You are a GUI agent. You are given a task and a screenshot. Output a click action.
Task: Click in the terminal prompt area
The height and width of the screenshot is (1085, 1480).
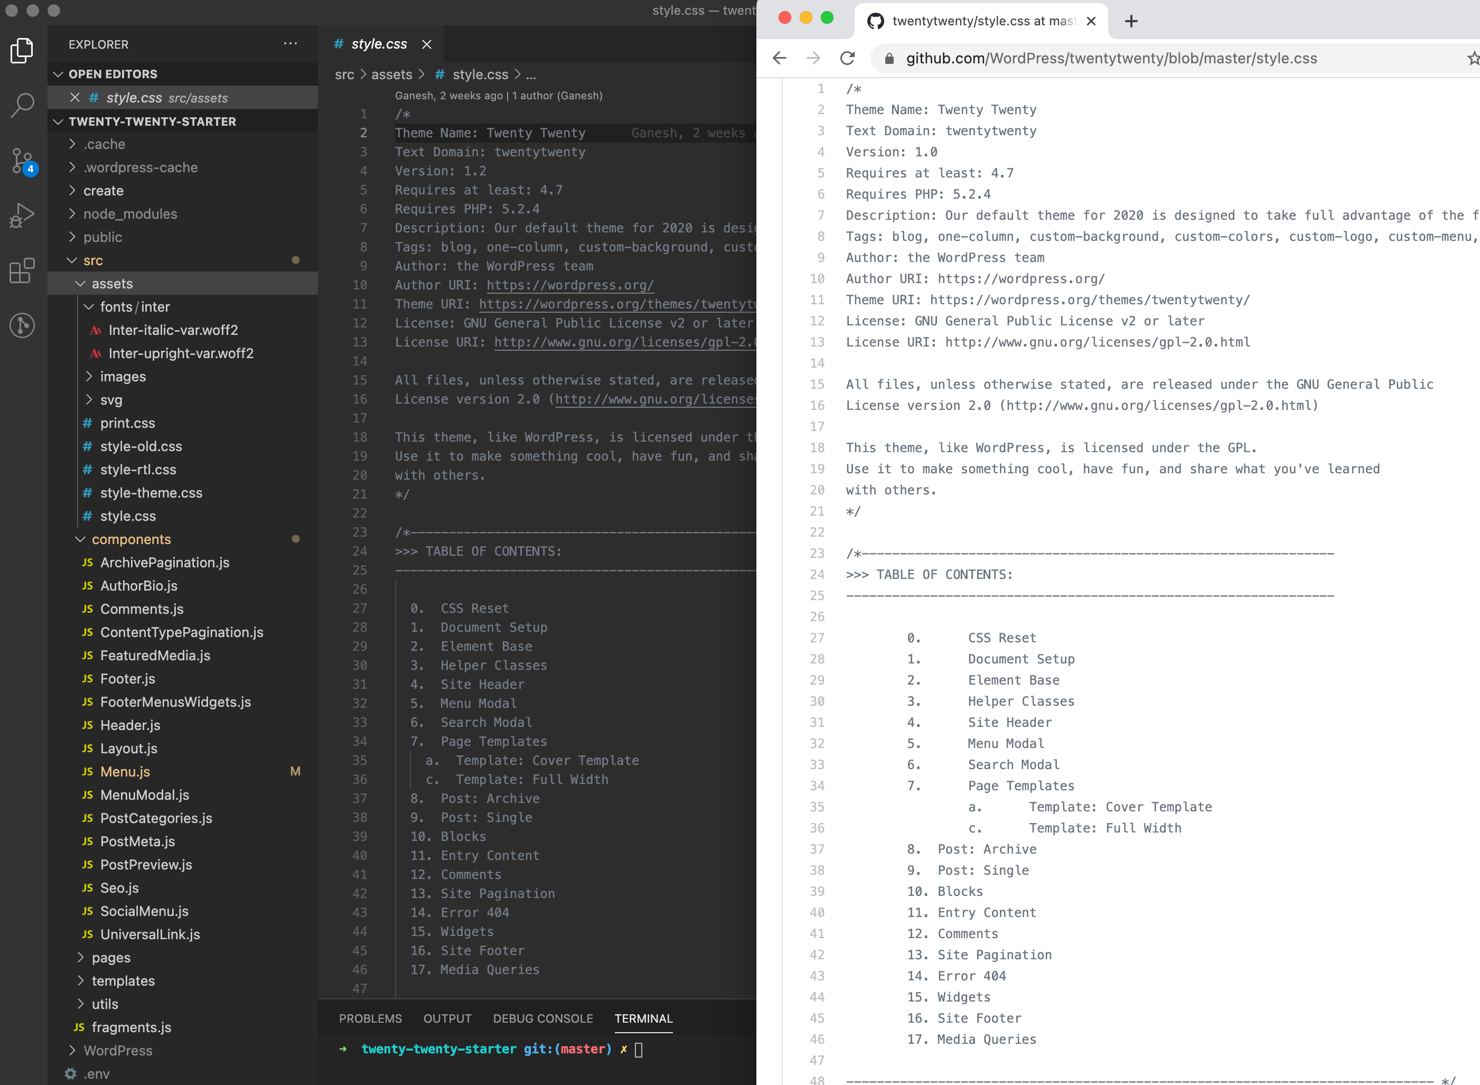point(638,1049)
